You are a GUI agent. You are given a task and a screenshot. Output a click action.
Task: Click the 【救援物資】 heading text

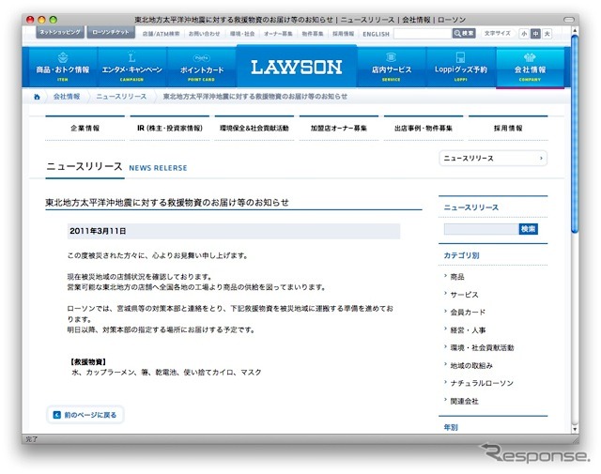click(88, 361)
